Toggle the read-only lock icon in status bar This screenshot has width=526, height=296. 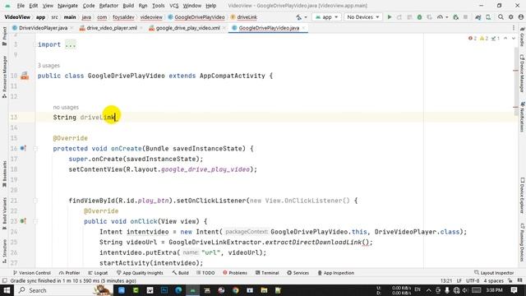[x=510, y=281]
